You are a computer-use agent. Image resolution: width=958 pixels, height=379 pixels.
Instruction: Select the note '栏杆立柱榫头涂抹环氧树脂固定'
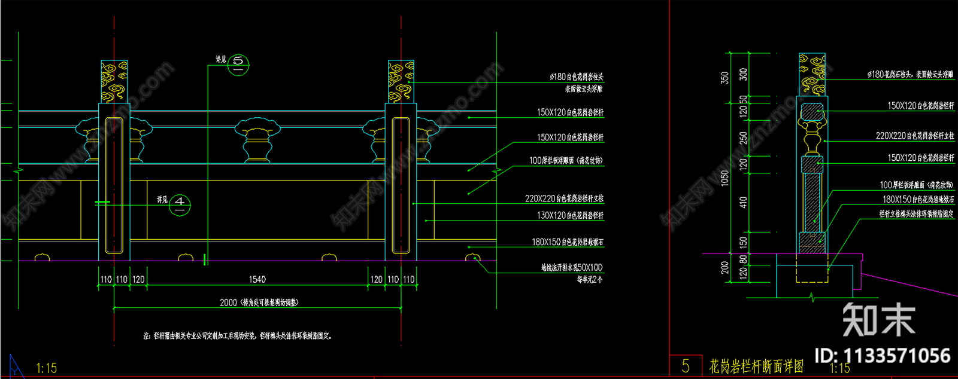click(x=916, y=213)
